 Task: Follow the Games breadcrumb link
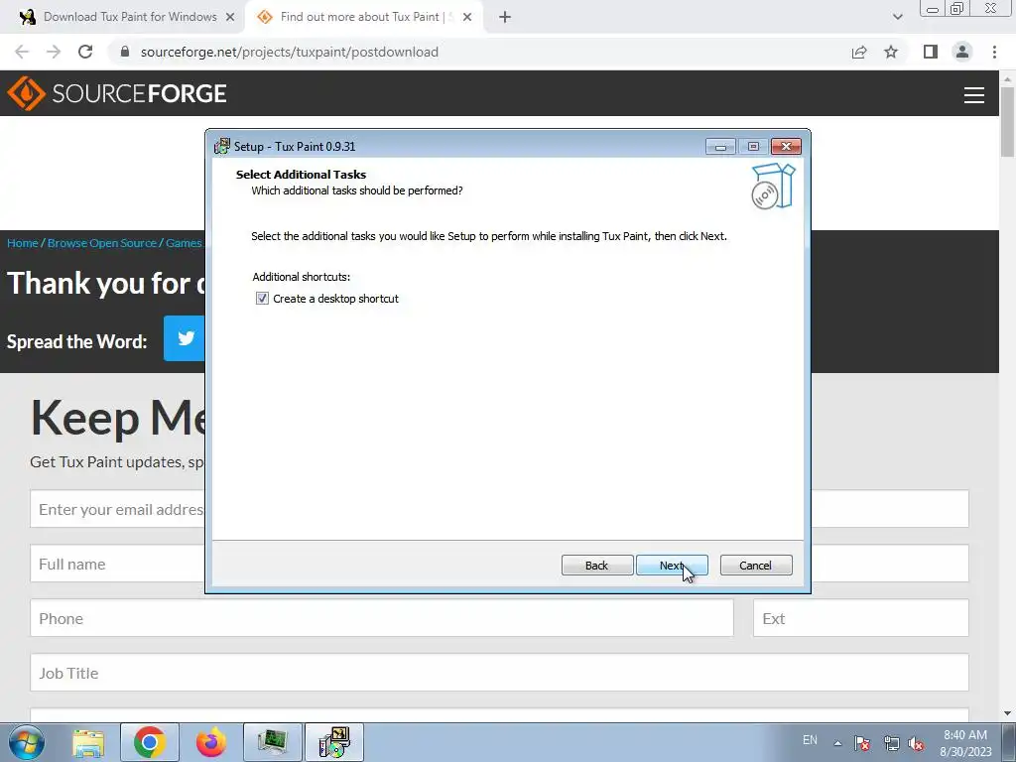184,243
